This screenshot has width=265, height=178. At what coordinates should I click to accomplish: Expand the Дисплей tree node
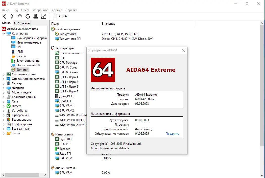coord(4,88)
